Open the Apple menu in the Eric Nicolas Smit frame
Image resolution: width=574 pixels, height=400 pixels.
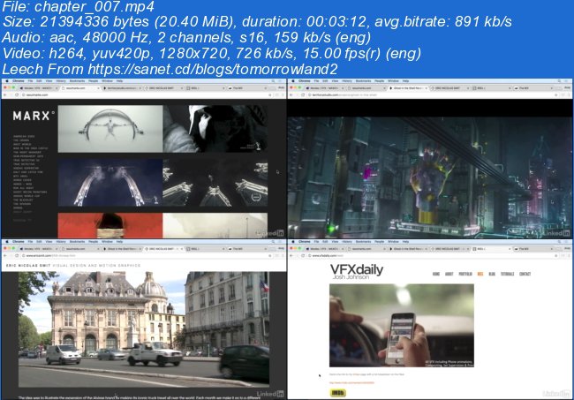(6, 242)
